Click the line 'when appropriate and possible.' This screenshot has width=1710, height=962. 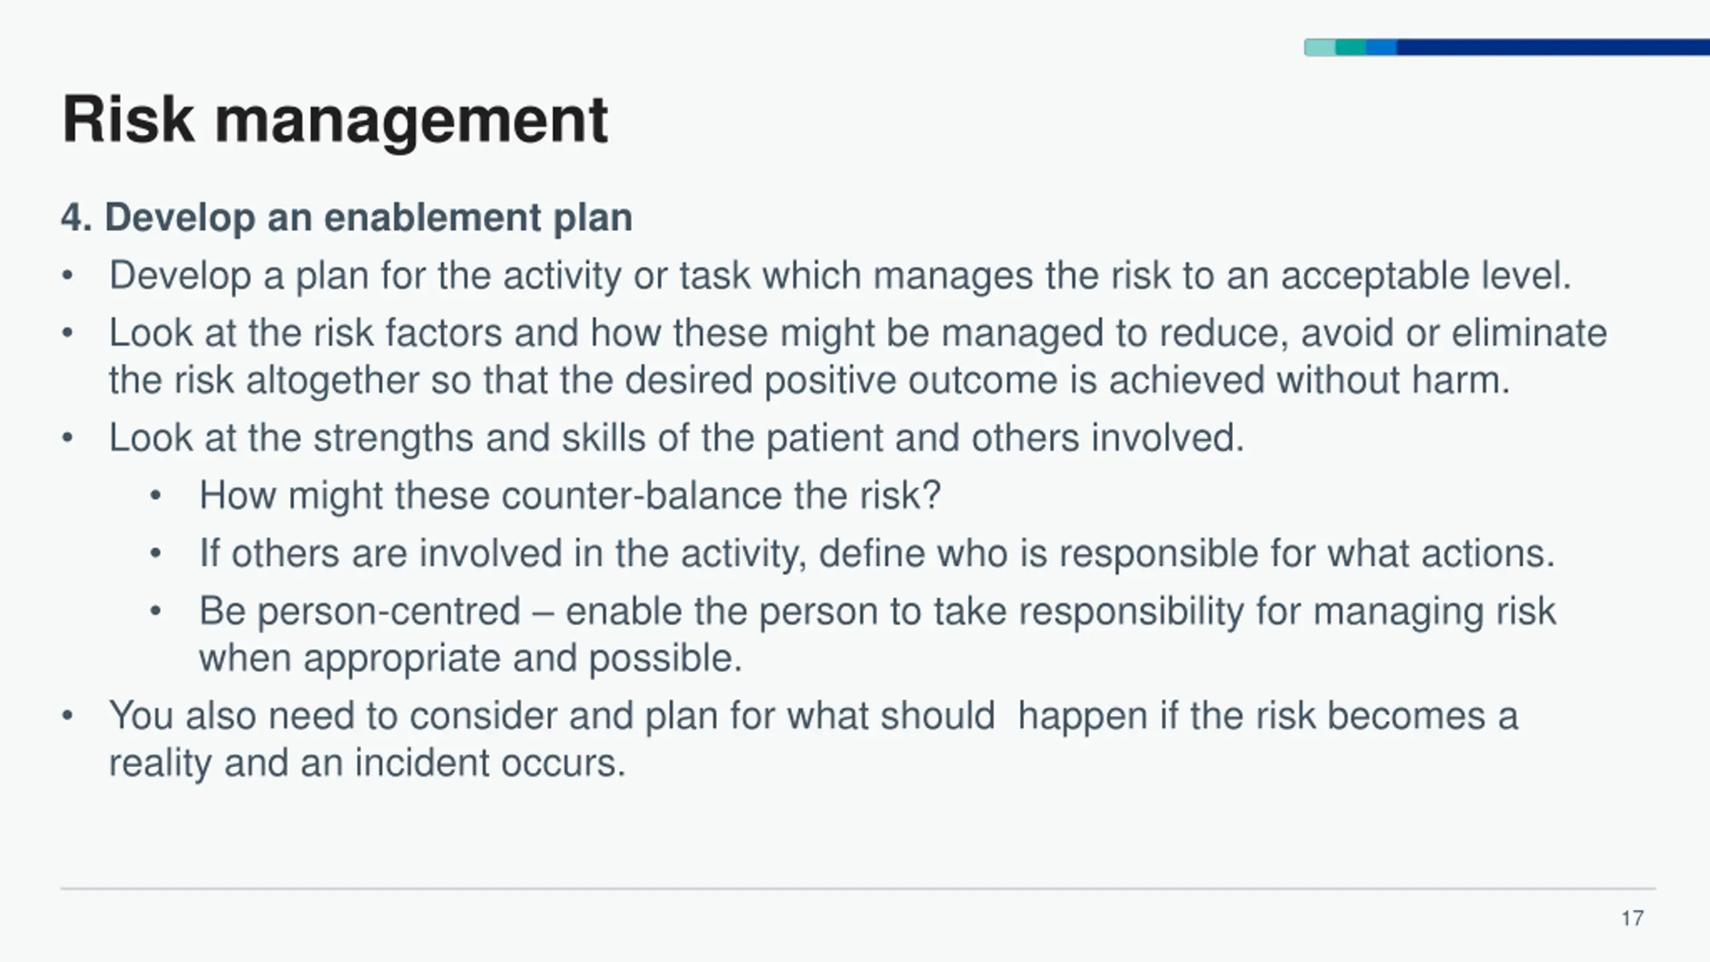471,657
